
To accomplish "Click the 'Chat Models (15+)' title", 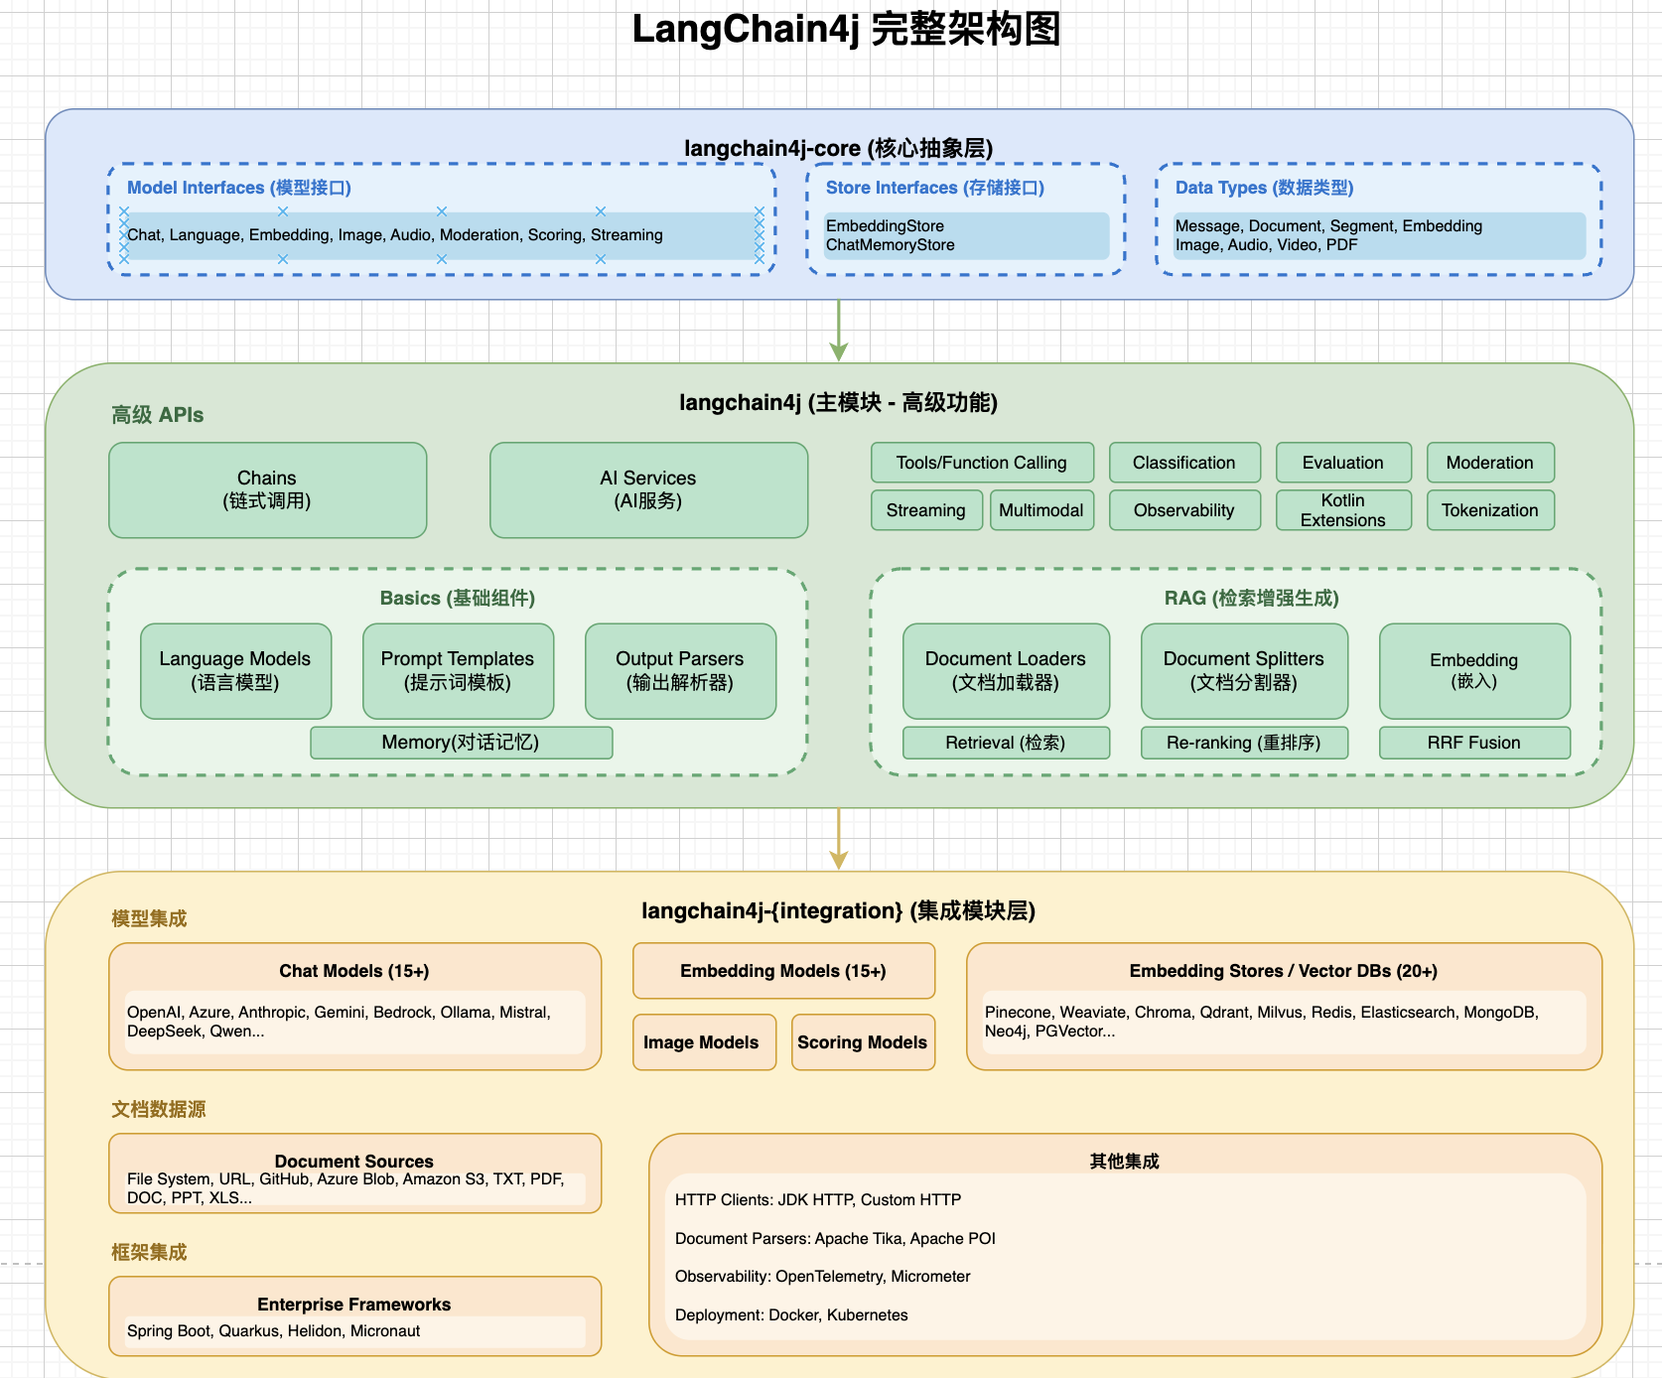I will click(x=354, y=971).
